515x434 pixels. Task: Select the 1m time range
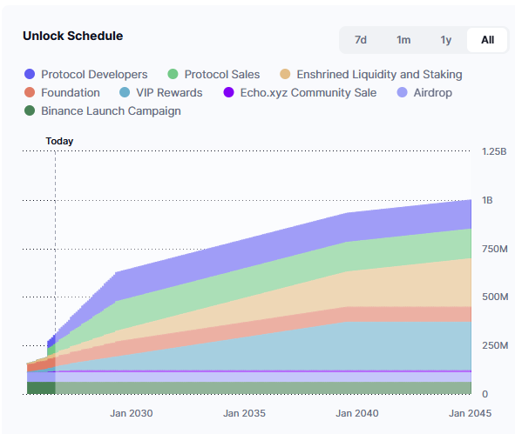click(x=403, y=40)
